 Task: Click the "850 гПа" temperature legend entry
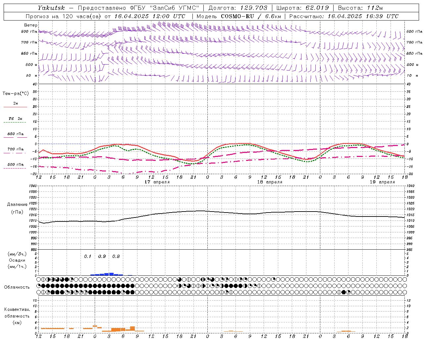[x=15, y=134]
